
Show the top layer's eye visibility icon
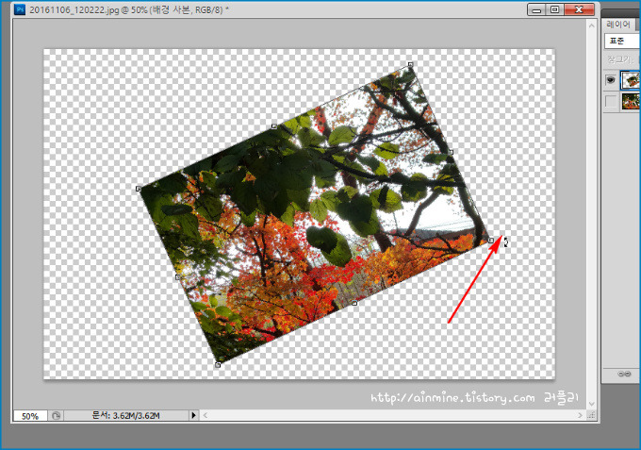pos(611,80)
